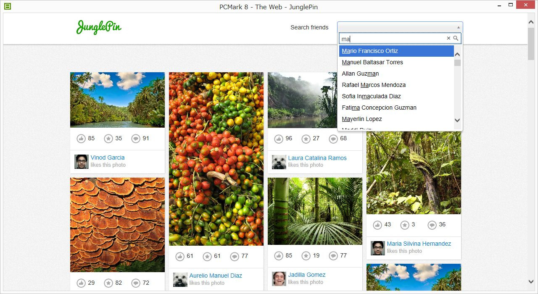Open comments on the photo with 91 comments
The image size is (538, 294).
click(136, 139)
